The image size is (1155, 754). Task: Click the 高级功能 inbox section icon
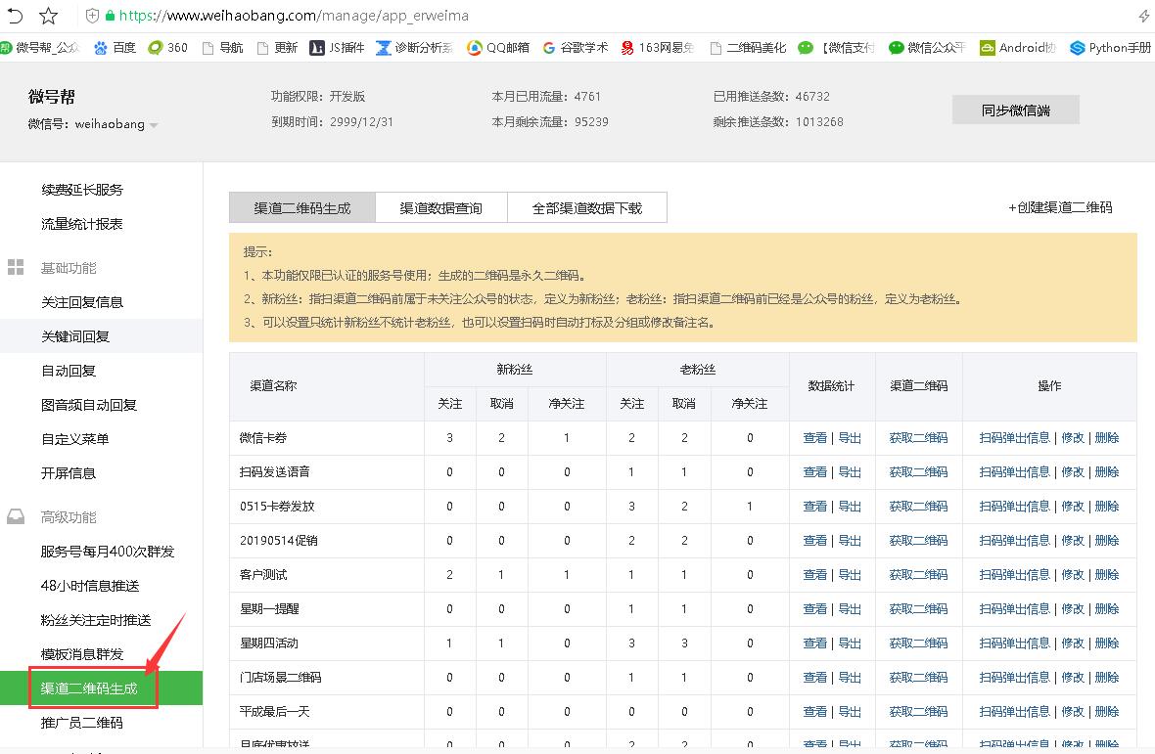coord(16,516)
